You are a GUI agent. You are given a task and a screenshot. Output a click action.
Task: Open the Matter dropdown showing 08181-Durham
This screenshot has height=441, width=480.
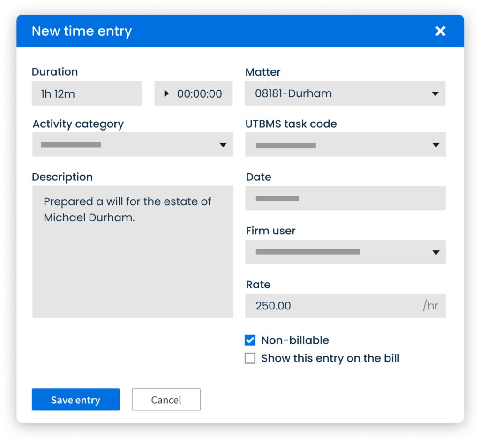tap(345, 93)
